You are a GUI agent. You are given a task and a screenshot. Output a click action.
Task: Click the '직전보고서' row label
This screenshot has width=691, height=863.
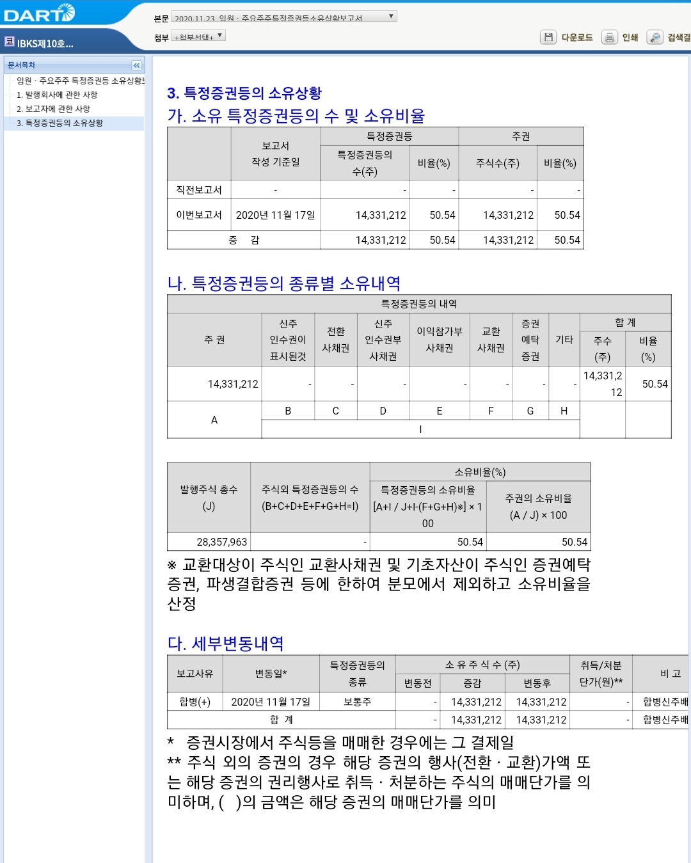(x=199, y=190)
